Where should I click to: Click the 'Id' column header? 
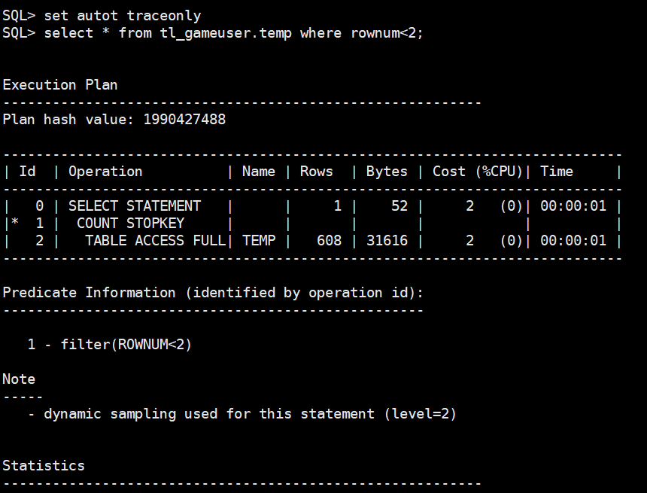point(27,171)
